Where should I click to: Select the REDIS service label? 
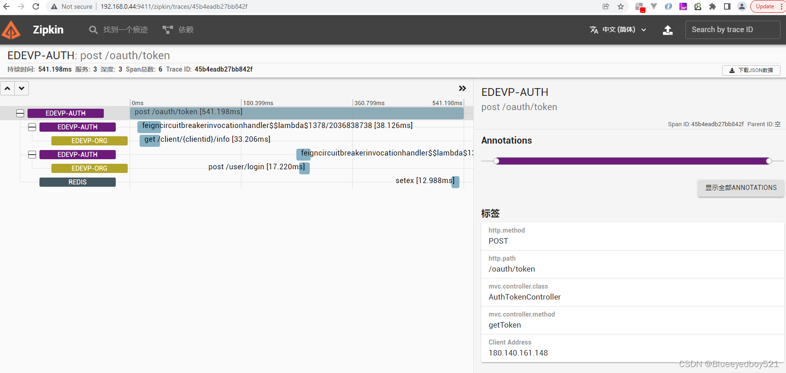click(78, 182)
